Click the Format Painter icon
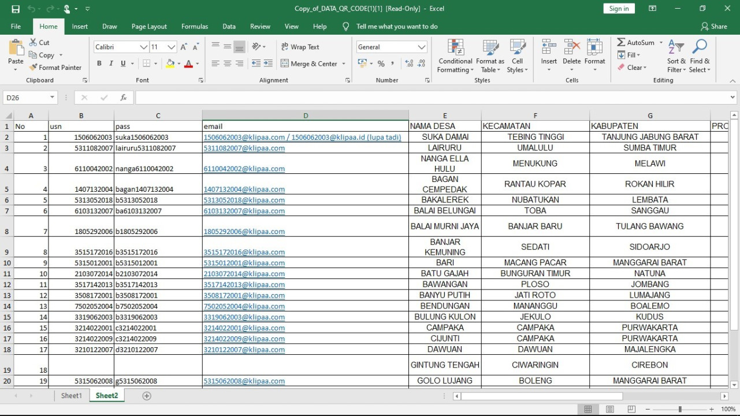This screenshot has height=416, width=740. click(34, 68)
